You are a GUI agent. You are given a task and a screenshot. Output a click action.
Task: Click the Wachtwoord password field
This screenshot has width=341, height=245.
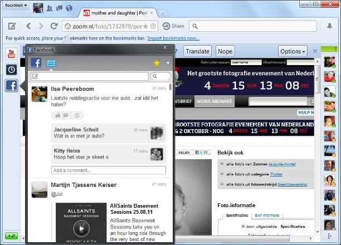300,62
